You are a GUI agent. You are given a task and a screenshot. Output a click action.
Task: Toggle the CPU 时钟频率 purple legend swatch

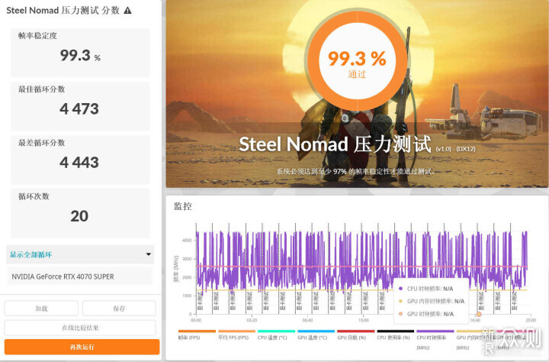click(435, 331)
